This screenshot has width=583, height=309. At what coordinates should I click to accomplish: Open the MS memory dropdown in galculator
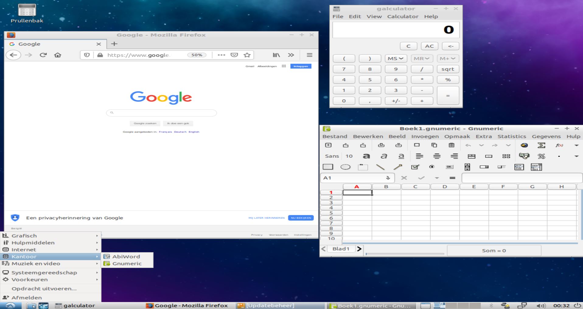pos(396,58)
